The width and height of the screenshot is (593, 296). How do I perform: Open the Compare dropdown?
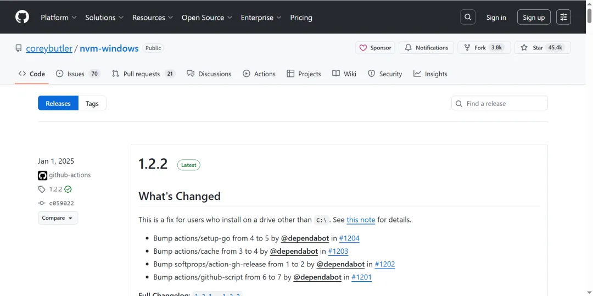pos(58,218)
